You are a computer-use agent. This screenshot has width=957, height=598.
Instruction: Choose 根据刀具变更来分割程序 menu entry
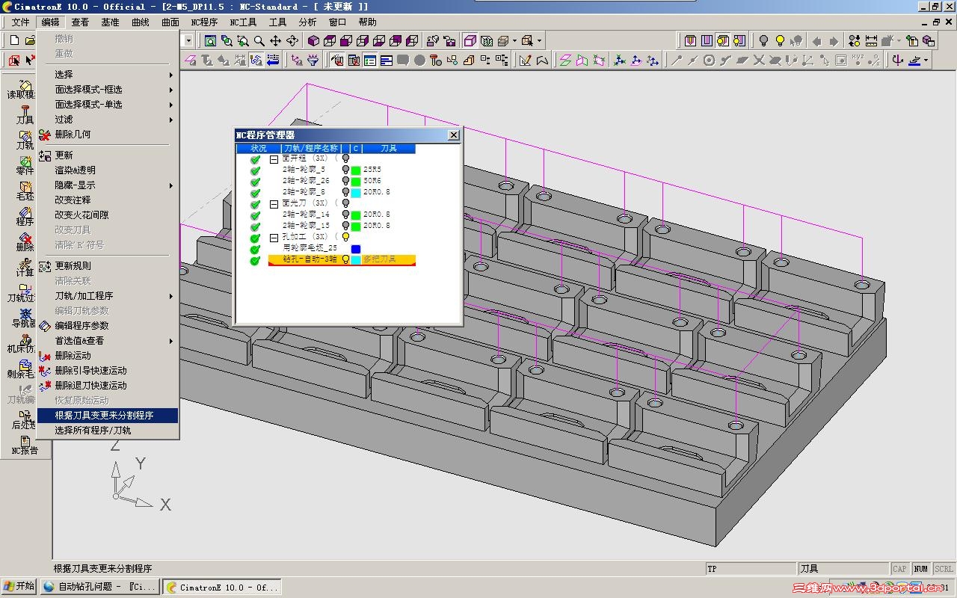[108, 416]
